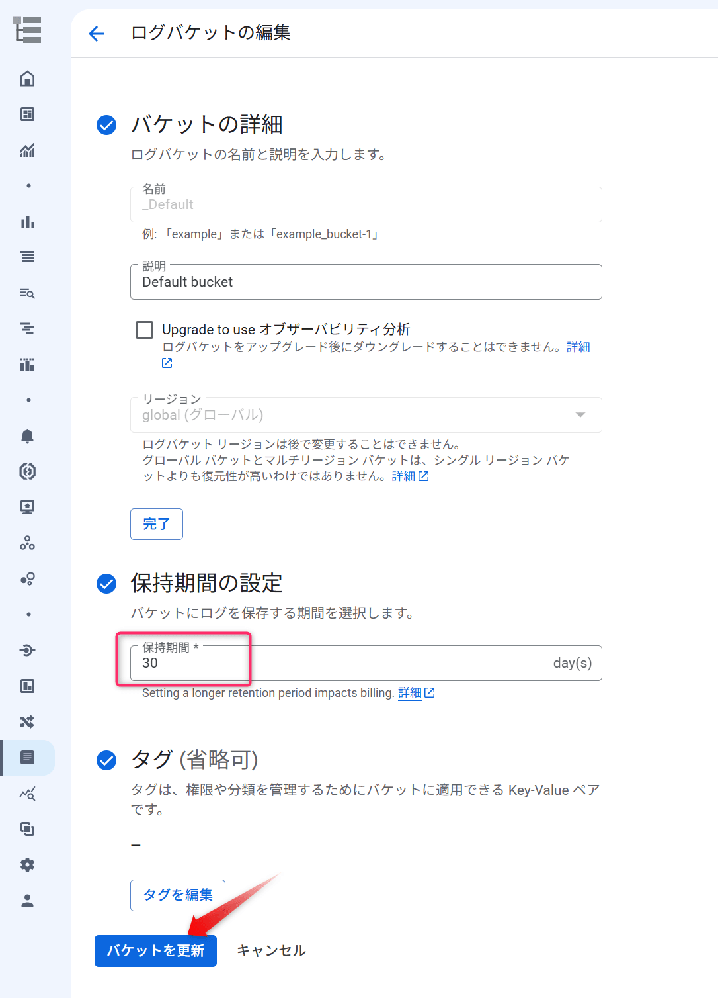Open the staggered trace bars sidebar icon
718x998 pixels.
[28, 329]
